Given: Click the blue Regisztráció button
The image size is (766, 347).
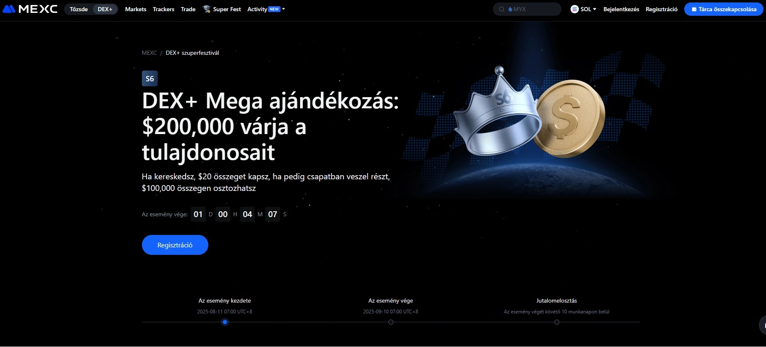Looking at the screenshot, I should click(175, 245).
